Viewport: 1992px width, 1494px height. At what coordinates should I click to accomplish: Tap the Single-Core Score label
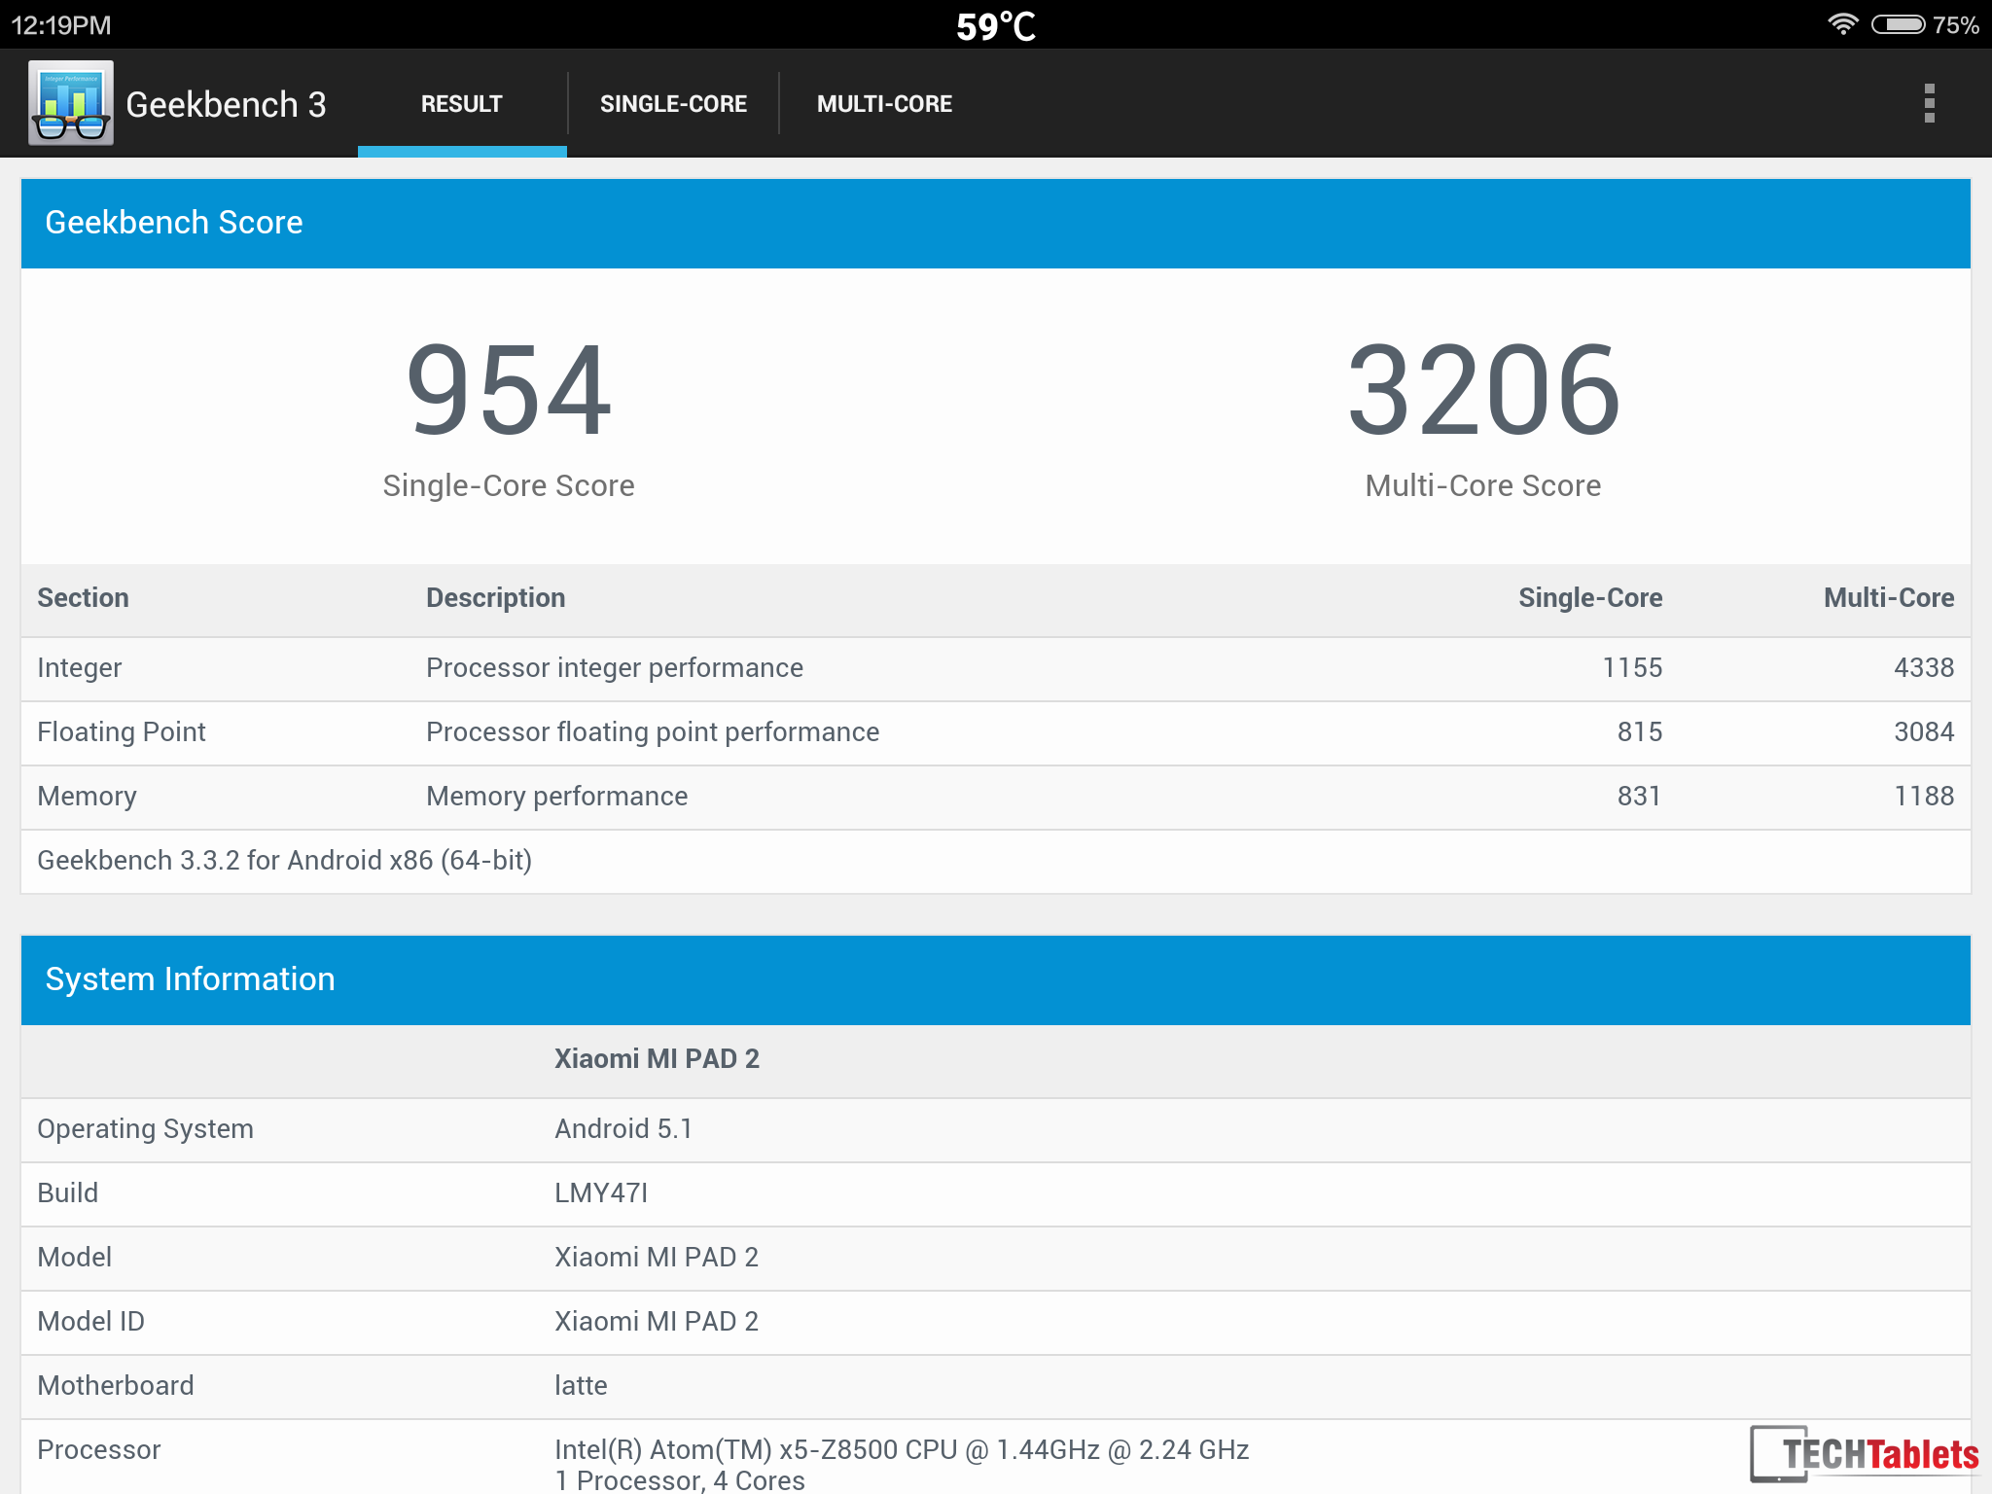click(x=509, y=485)
